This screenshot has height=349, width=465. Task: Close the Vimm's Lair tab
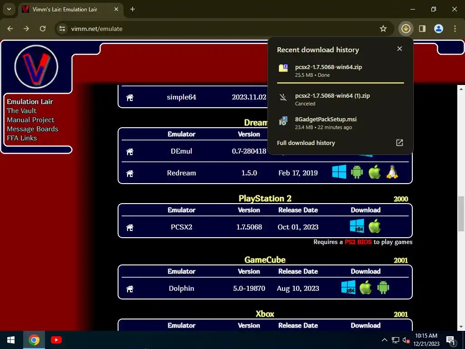(116, 9)
